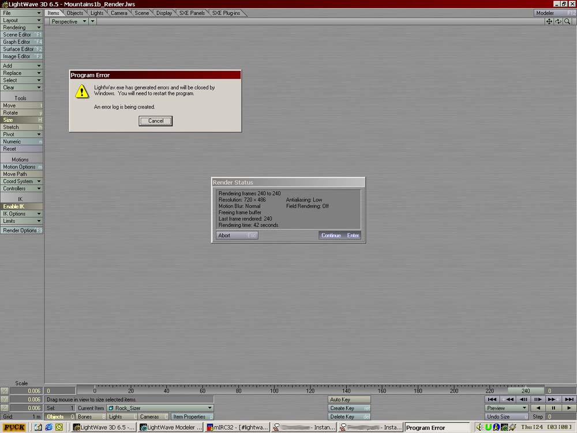This screenshot has height=433, width=577.
Task: Toggle the Z scale axis button
Action: pos(5,408)
